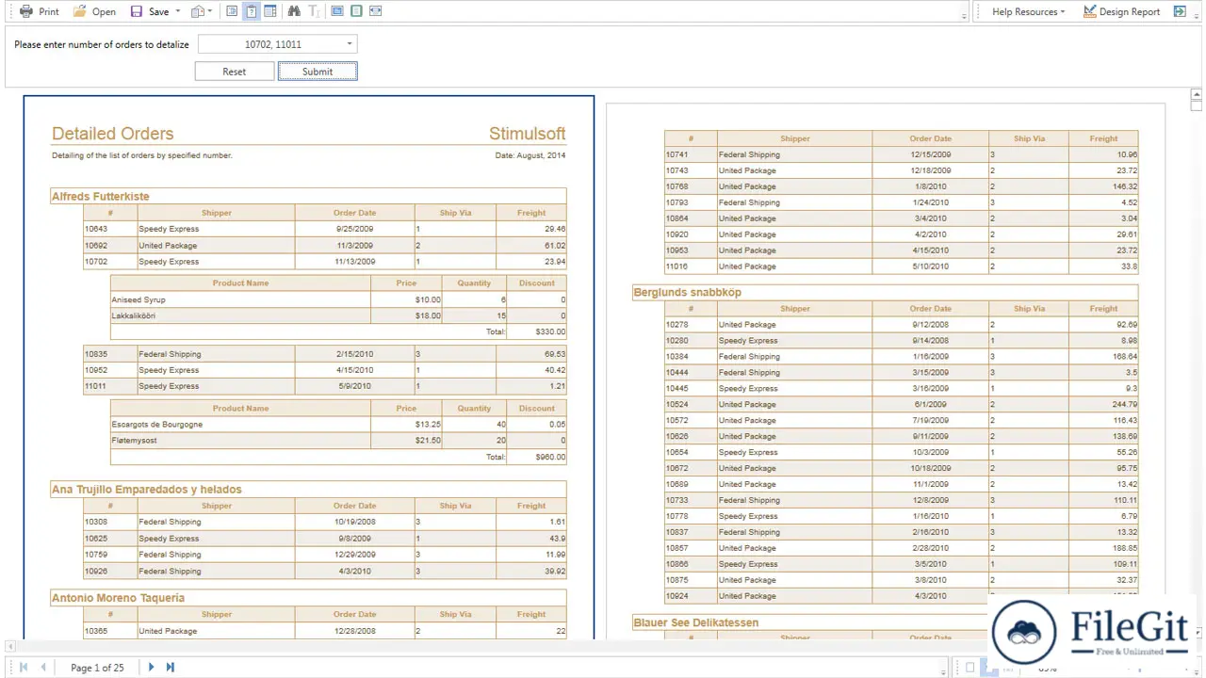Click the 'Alfreds Futterkiste' customer heading
This screenshot has width=1206, height=678.
coord(100,197)
